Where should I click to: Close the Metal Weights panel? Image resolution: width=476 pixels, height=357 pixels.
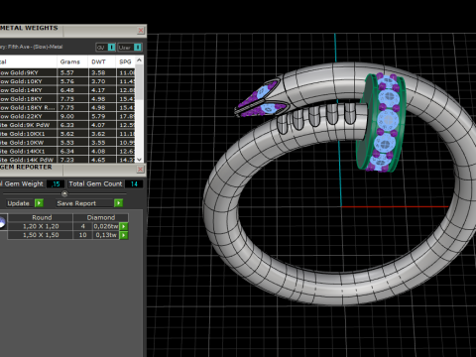click(141, 31)
